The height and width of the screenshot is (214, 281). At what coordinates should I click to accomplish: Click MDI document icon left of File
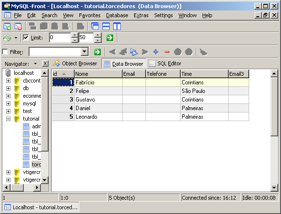click(7, 15)
